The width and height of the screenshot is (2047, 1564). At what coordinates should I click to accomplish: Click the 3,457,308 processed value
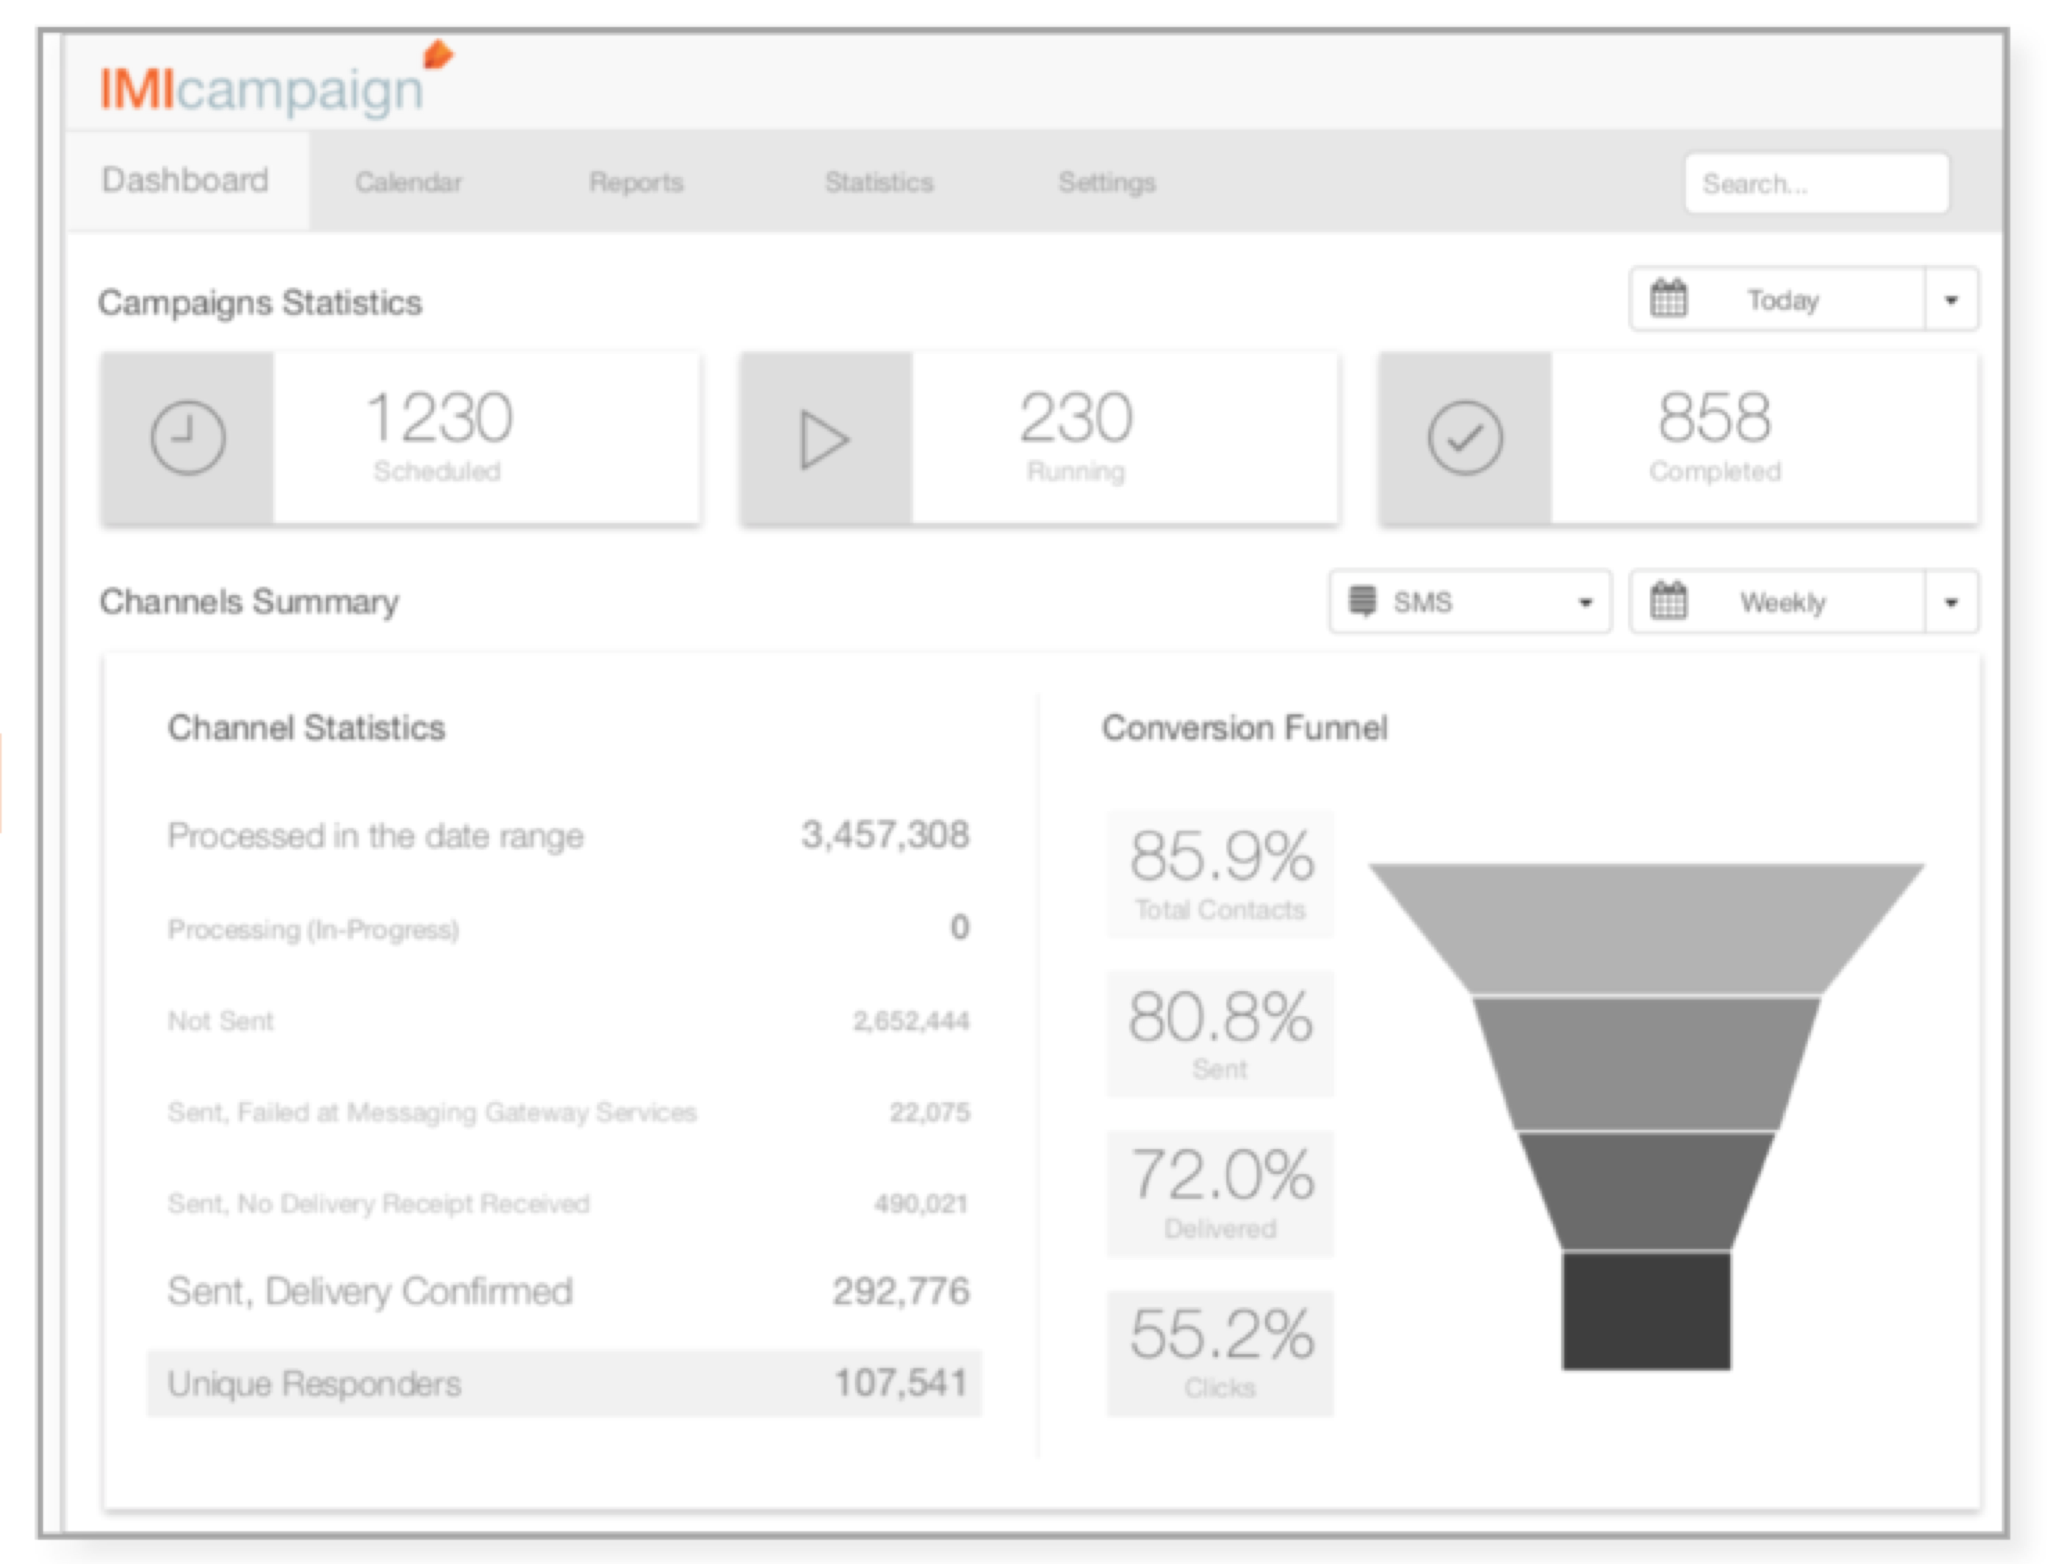coord(885,834)
